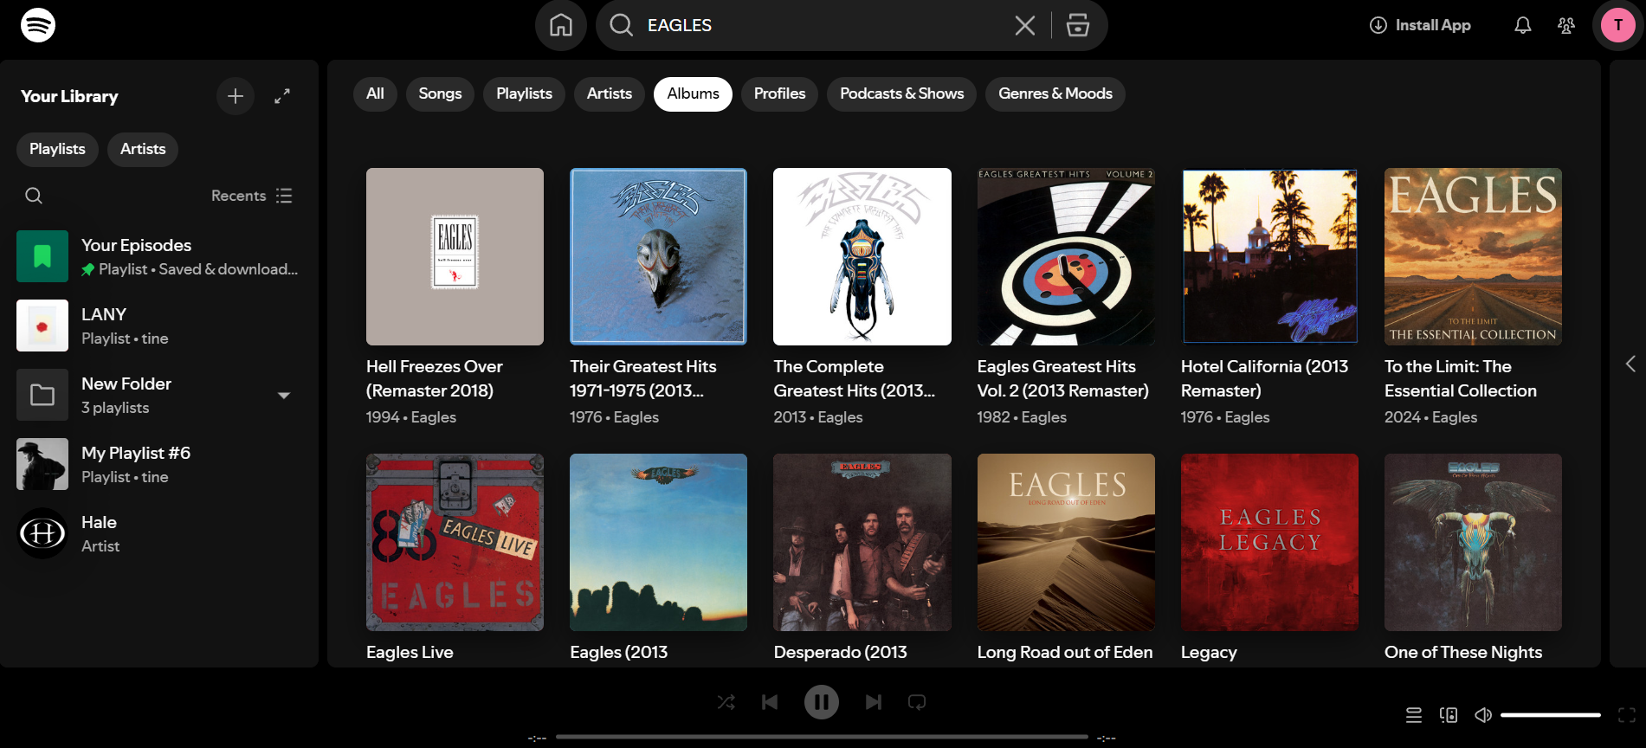1646x748 pixels.
Task: Open the play Queue
Action: 1414,715
